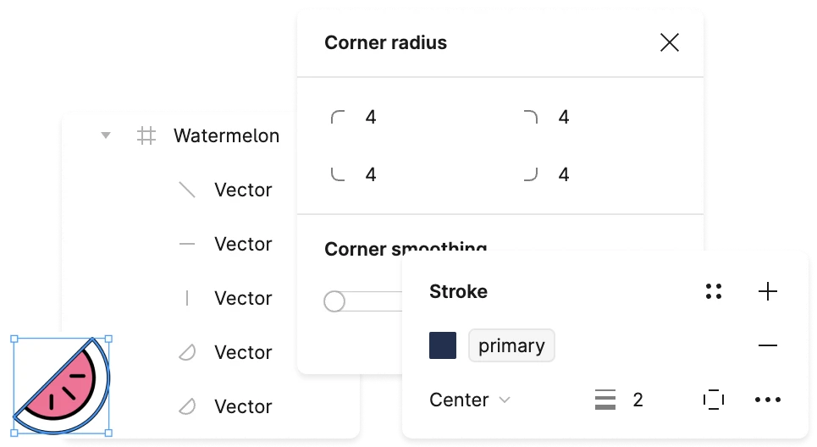Click the top-left corner radius icon
817x447 pixels.
[338, 117]
